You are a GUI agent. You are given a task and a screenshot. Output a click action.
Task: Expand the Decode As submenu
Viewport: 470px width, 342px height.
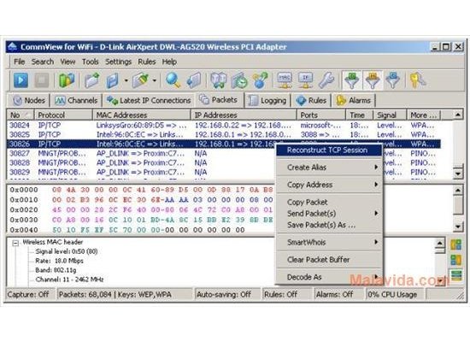[329, 277]
